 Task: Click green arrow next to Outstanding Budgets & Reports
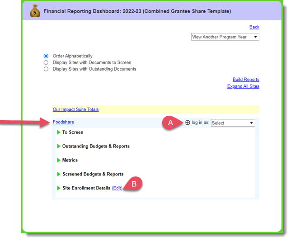(x=58, y=146)
